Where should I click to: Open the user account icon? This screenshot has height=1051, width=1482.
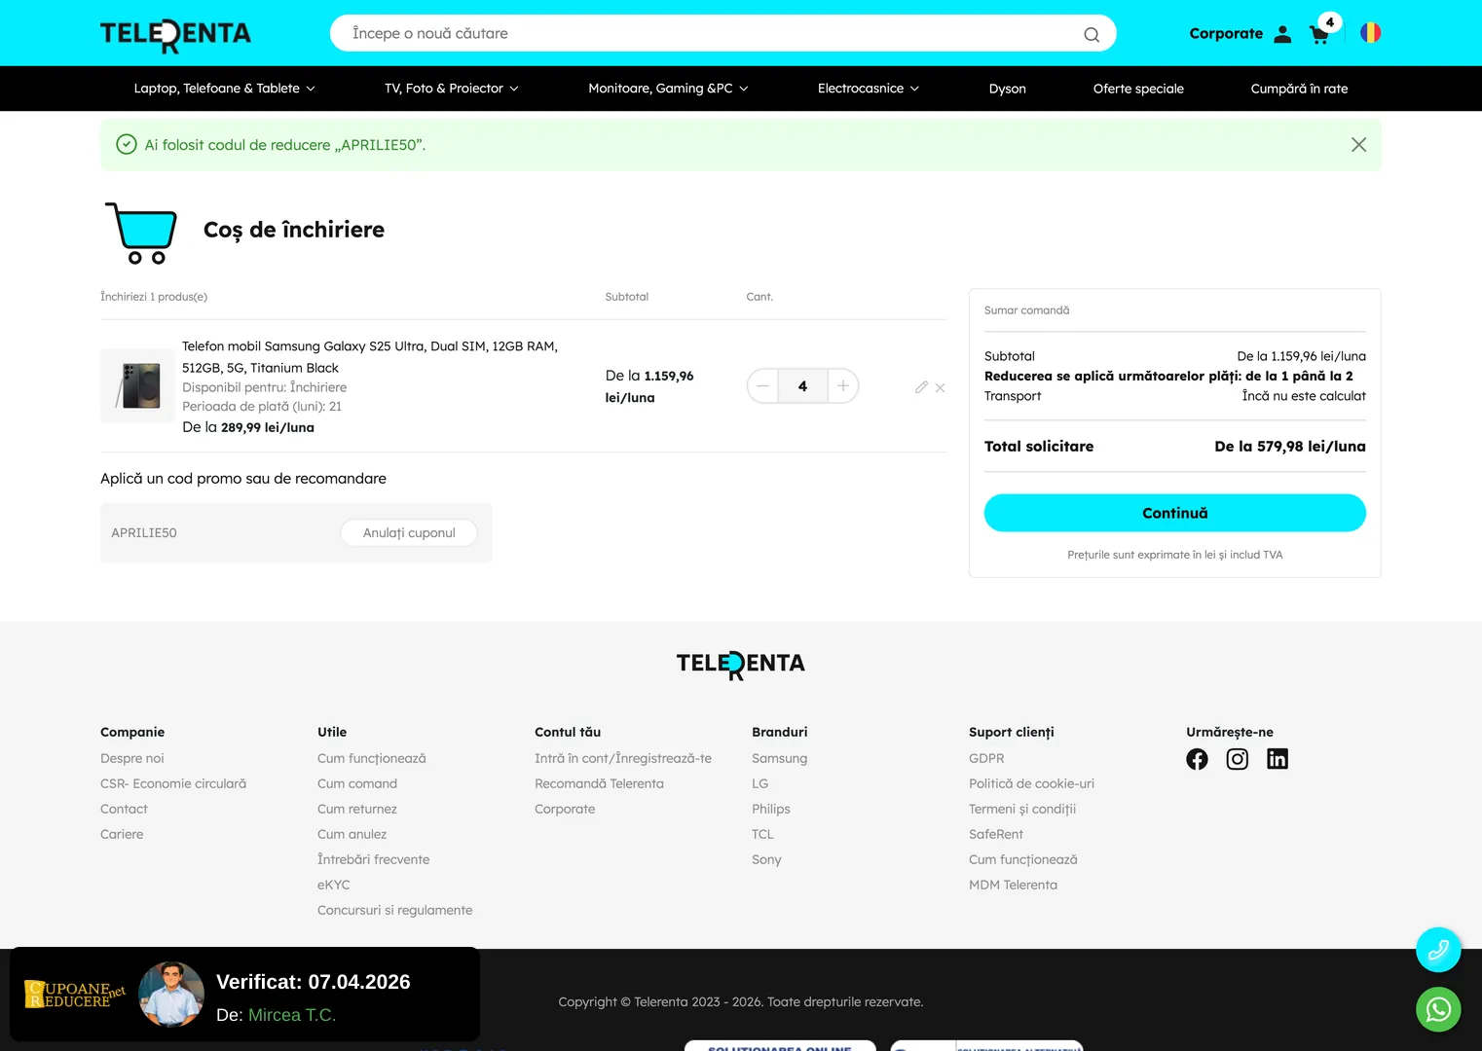pos(1282,34)
